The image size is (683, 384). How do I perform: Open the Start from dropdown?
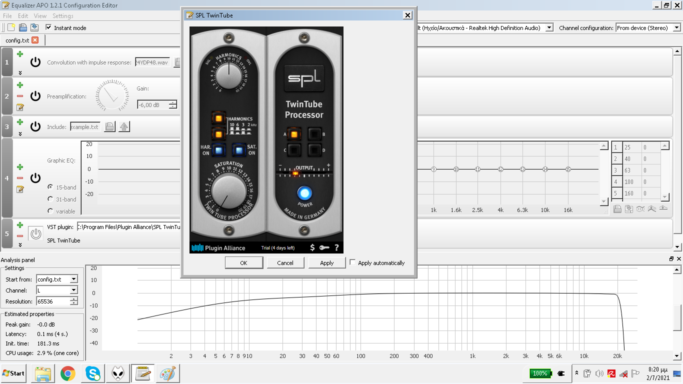tap(57, 279)
